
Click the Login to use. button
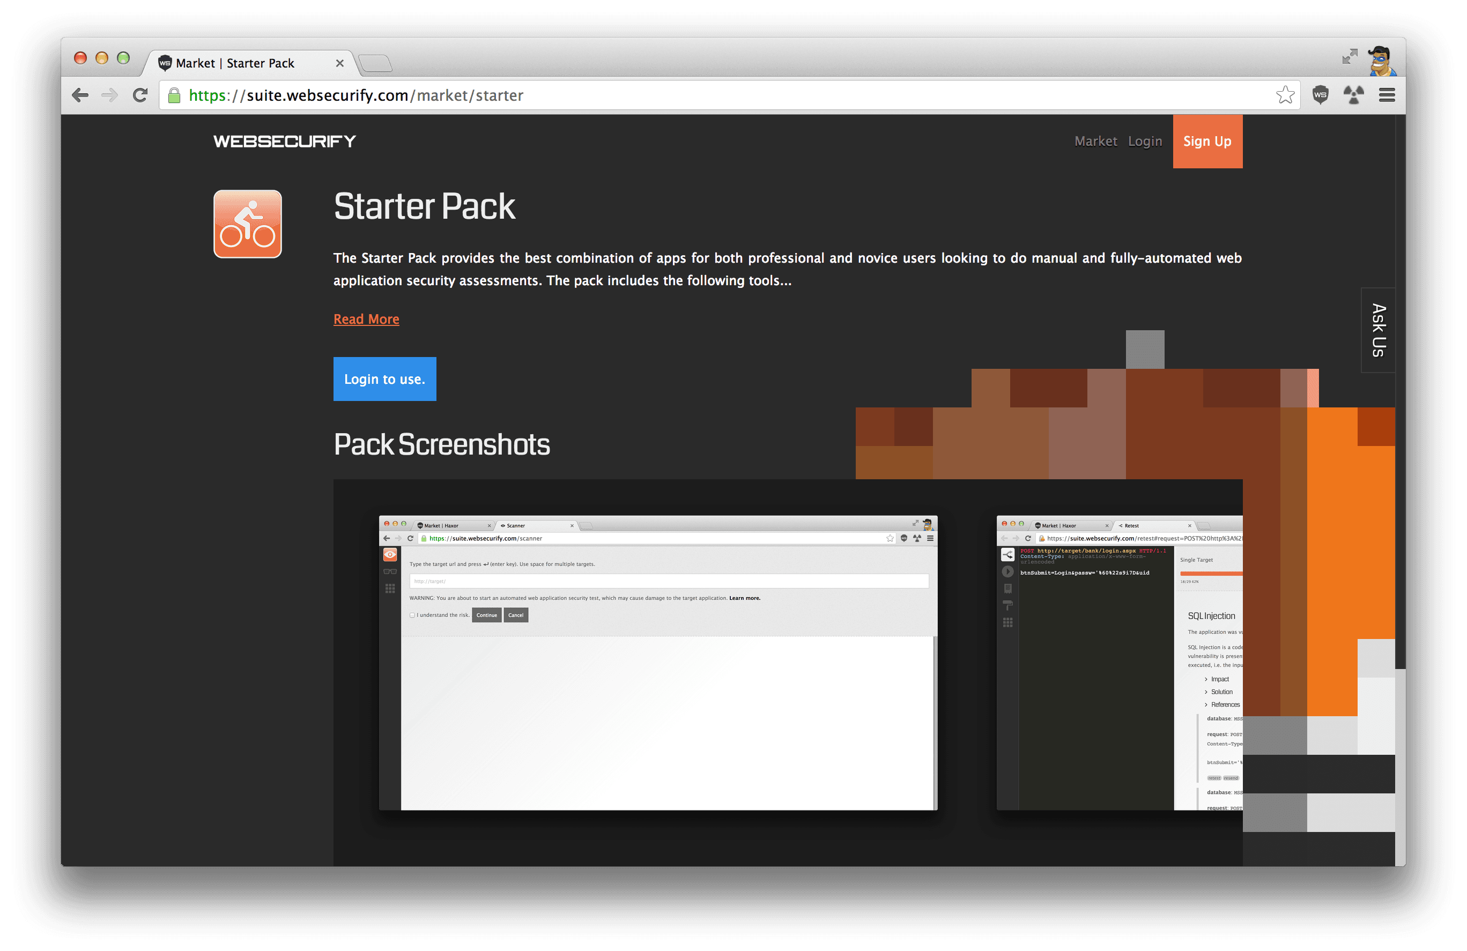coord(384,379)
